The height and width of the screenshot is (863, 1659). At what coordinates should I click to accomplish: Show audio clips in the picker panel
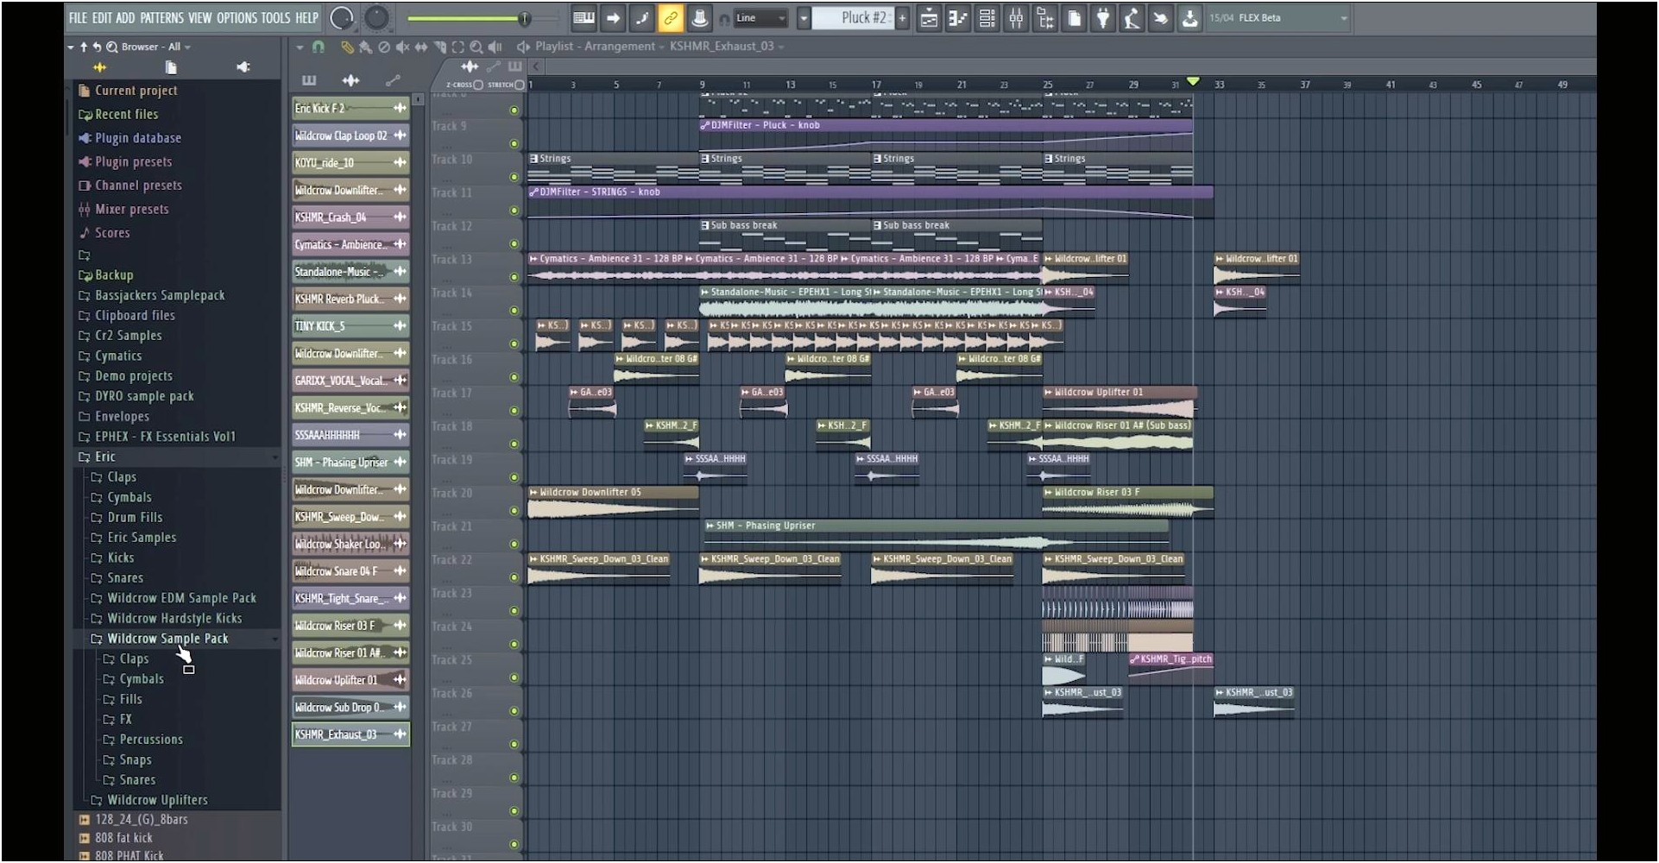[350, 80]
